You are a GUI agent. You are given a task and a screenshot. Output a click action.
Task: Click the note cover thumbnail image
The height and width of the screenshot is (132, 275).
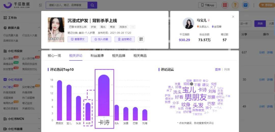(56, 30)
